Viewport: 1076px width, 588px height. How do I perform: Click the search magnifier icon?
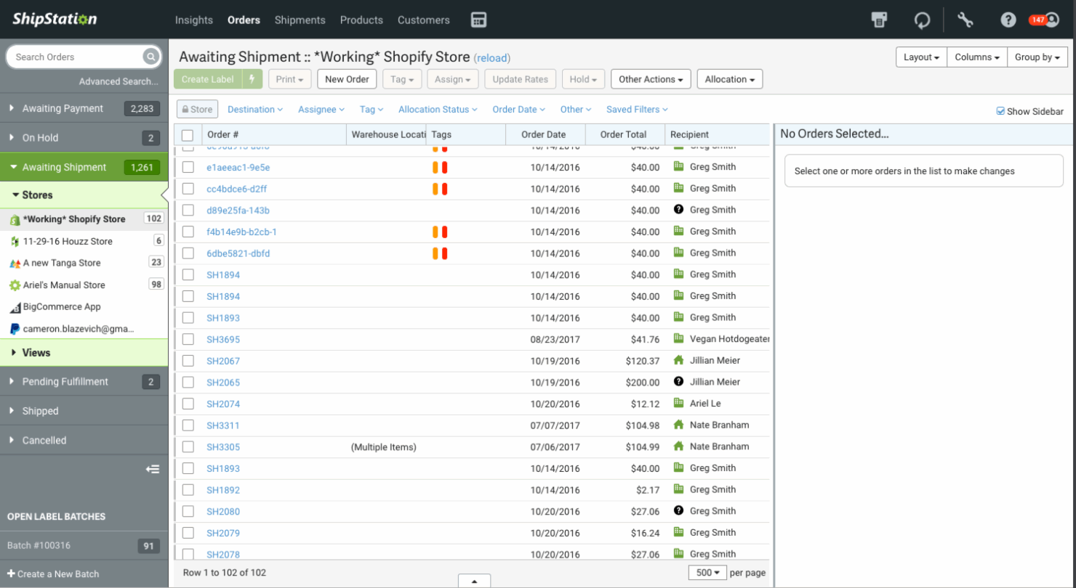150,56
